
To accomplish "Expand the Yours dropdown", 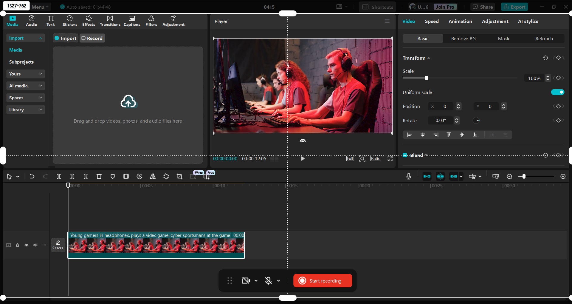I will (x=25, y=74).
